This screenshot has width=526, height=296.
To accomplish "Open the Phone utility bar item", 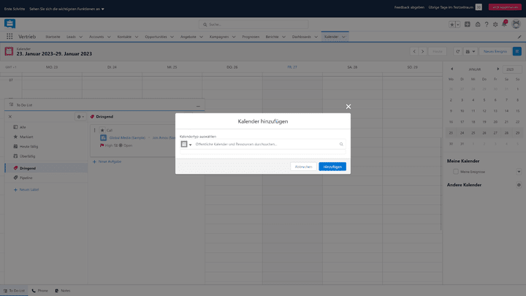I will 40,291.
